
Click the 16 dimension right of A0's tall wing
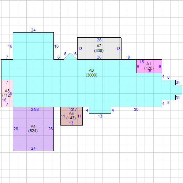click(x=56, y=46)
